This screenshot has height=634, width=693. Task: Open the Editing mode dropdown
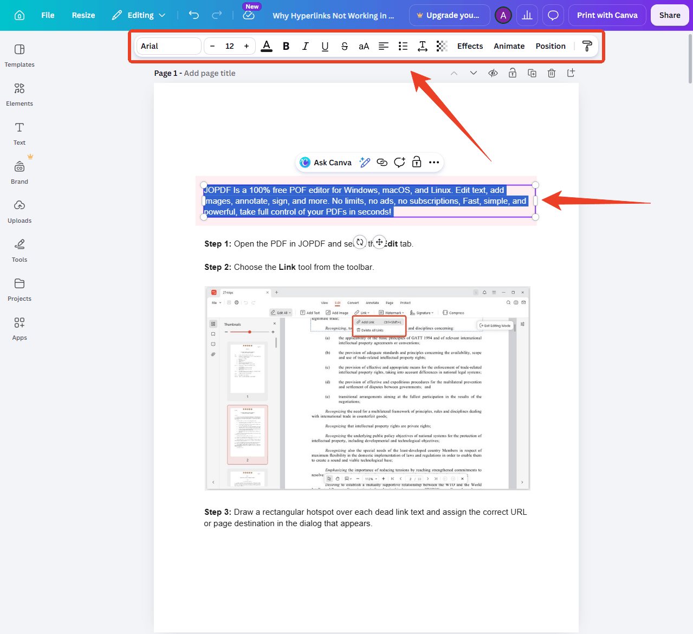139,15
